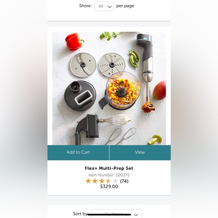
Task: Expand the Sort by dropdown
Action: point(117,214)
